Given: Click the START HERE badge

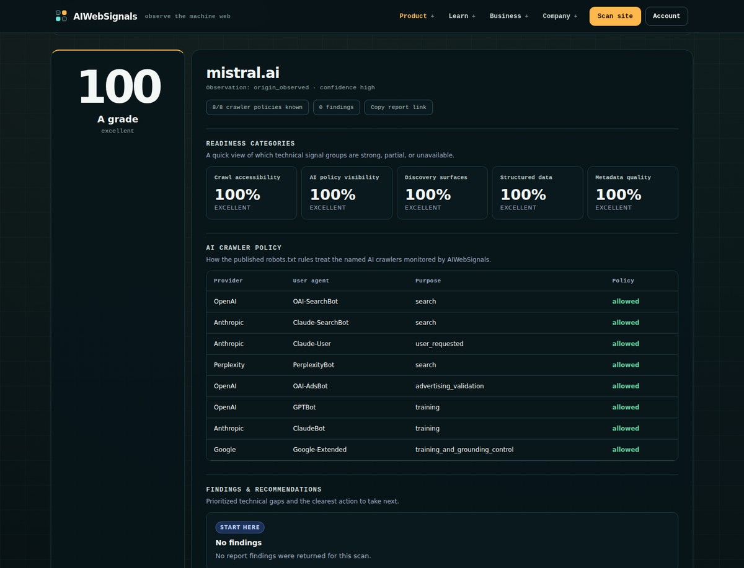Looking at the screenshot, I should pos(240,527).
